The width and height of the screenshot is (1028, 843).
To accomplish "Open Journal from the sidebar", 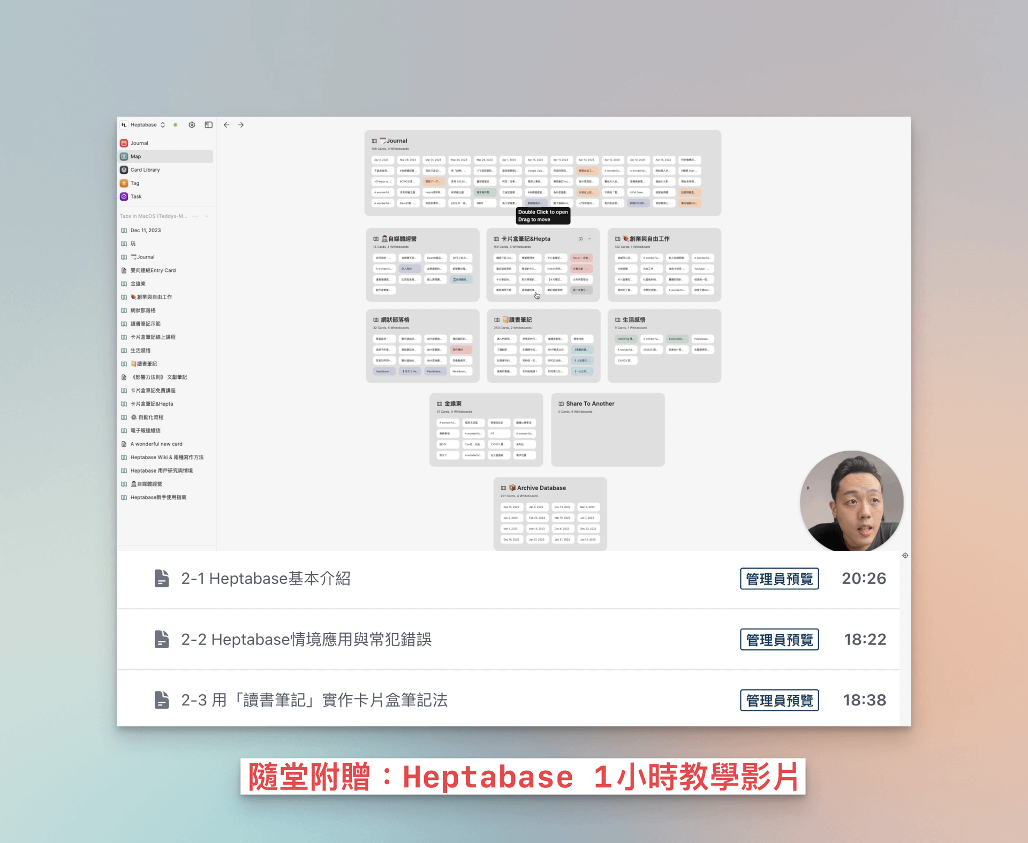I will [139, 143].
